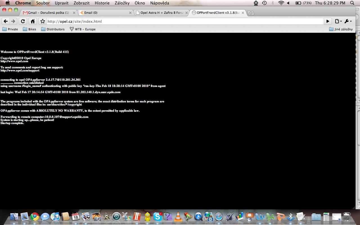Open the Distributors bookmark folder
The width and height of the screenshot is (360, 225).
coord(53,29)
